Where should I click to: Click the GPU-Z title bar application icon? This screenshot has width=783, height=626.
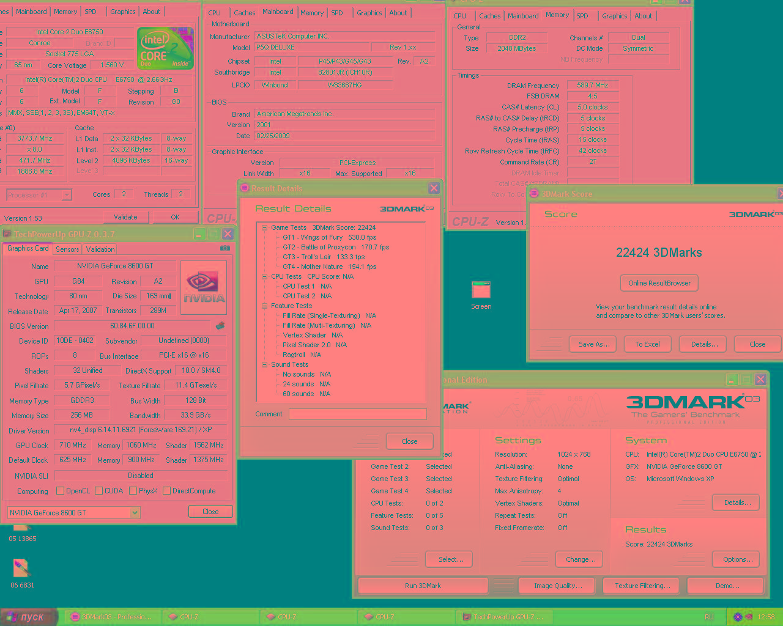coord(7,234)
